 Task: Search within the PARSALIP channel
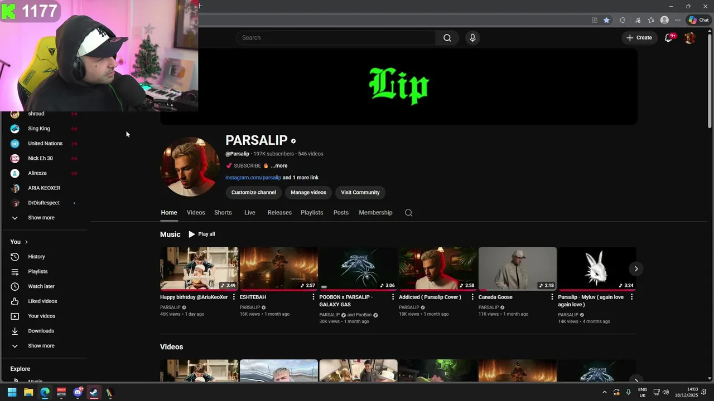click(408, 213)
